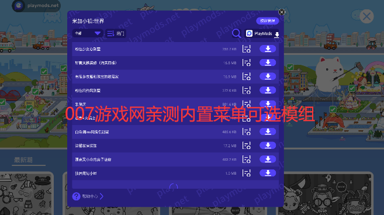
Task: Click the 16.8 MB file size
Action: [230, 63]
